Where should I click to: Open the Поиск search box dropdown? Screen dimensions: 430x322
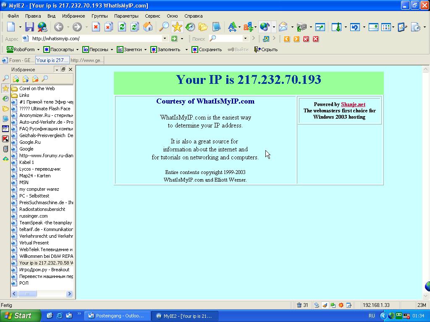245,39
